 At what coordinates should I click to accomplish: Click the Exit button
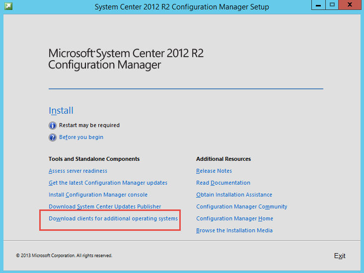pos(340,256)
